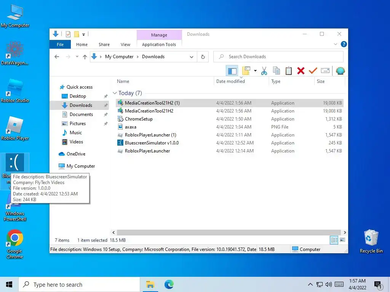
Task: Open the Recent locations dropdown chevron
Action: coord(77,57)
